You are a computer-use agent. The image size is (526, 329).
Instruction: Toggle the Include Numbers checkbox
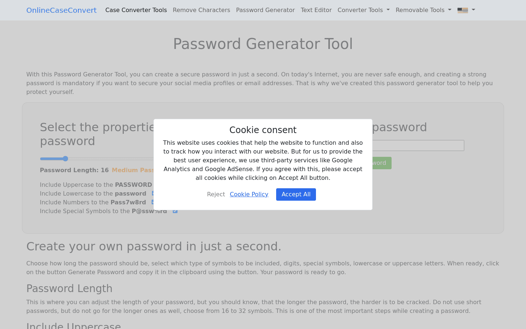tap(153, 202)
